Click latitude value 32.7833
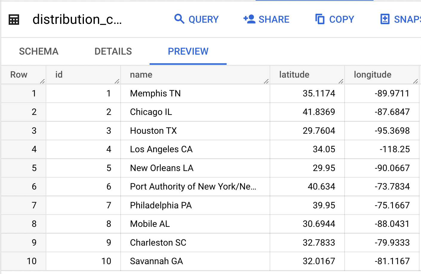This screenshot has width=421, height=274. pyautogui.click(x=319, y=243)
